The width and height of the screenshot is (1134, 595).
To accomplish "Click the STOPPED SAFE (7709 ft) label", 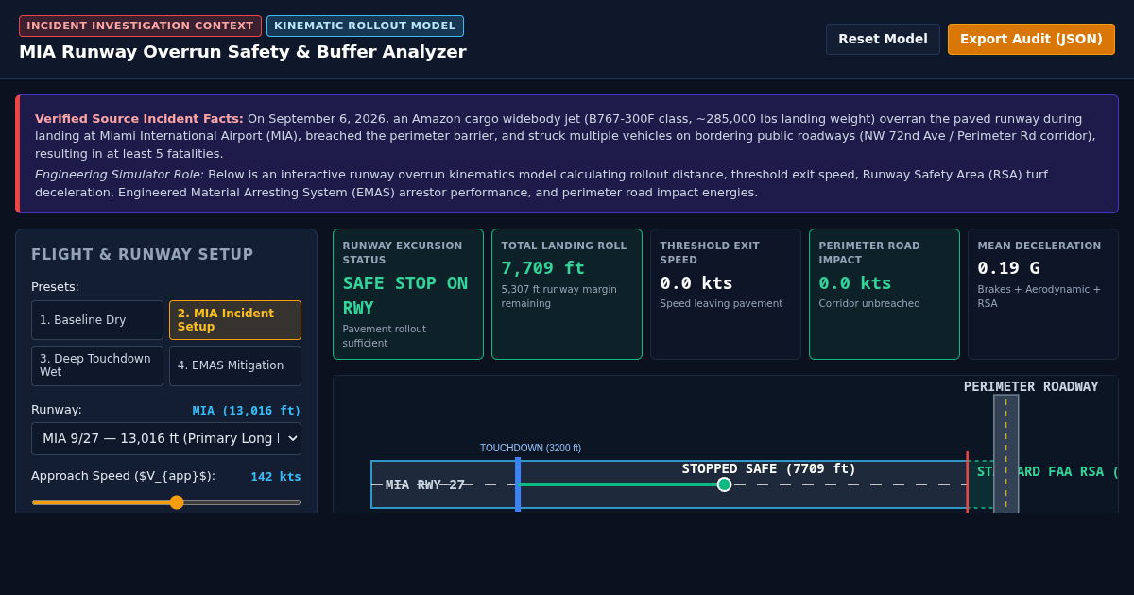I will click(x=769, y=468).
